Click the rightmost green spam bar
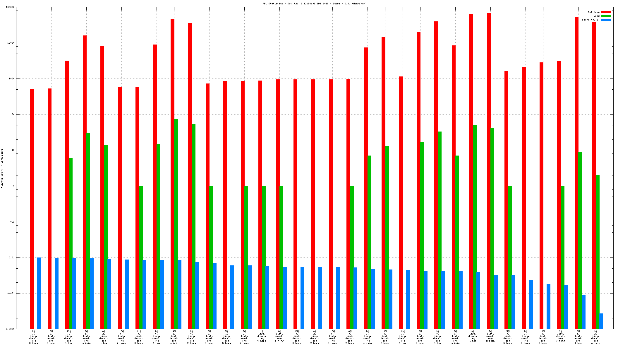This screenshot has width=618, height=348. click(x=598, y=252)
